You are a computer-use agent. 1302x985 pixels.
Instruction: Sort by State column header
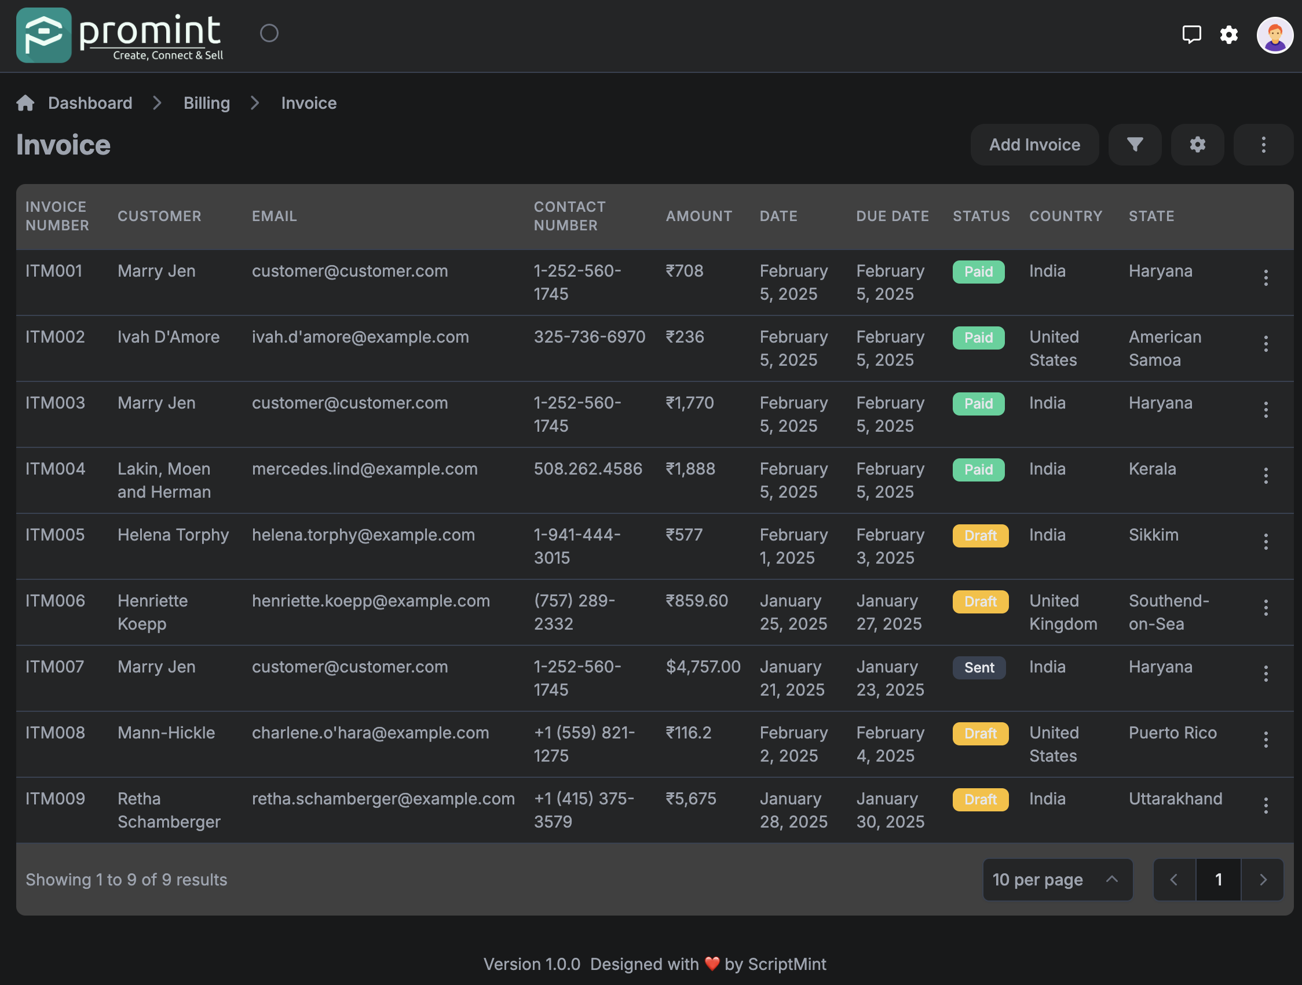tap(1151, 216)
